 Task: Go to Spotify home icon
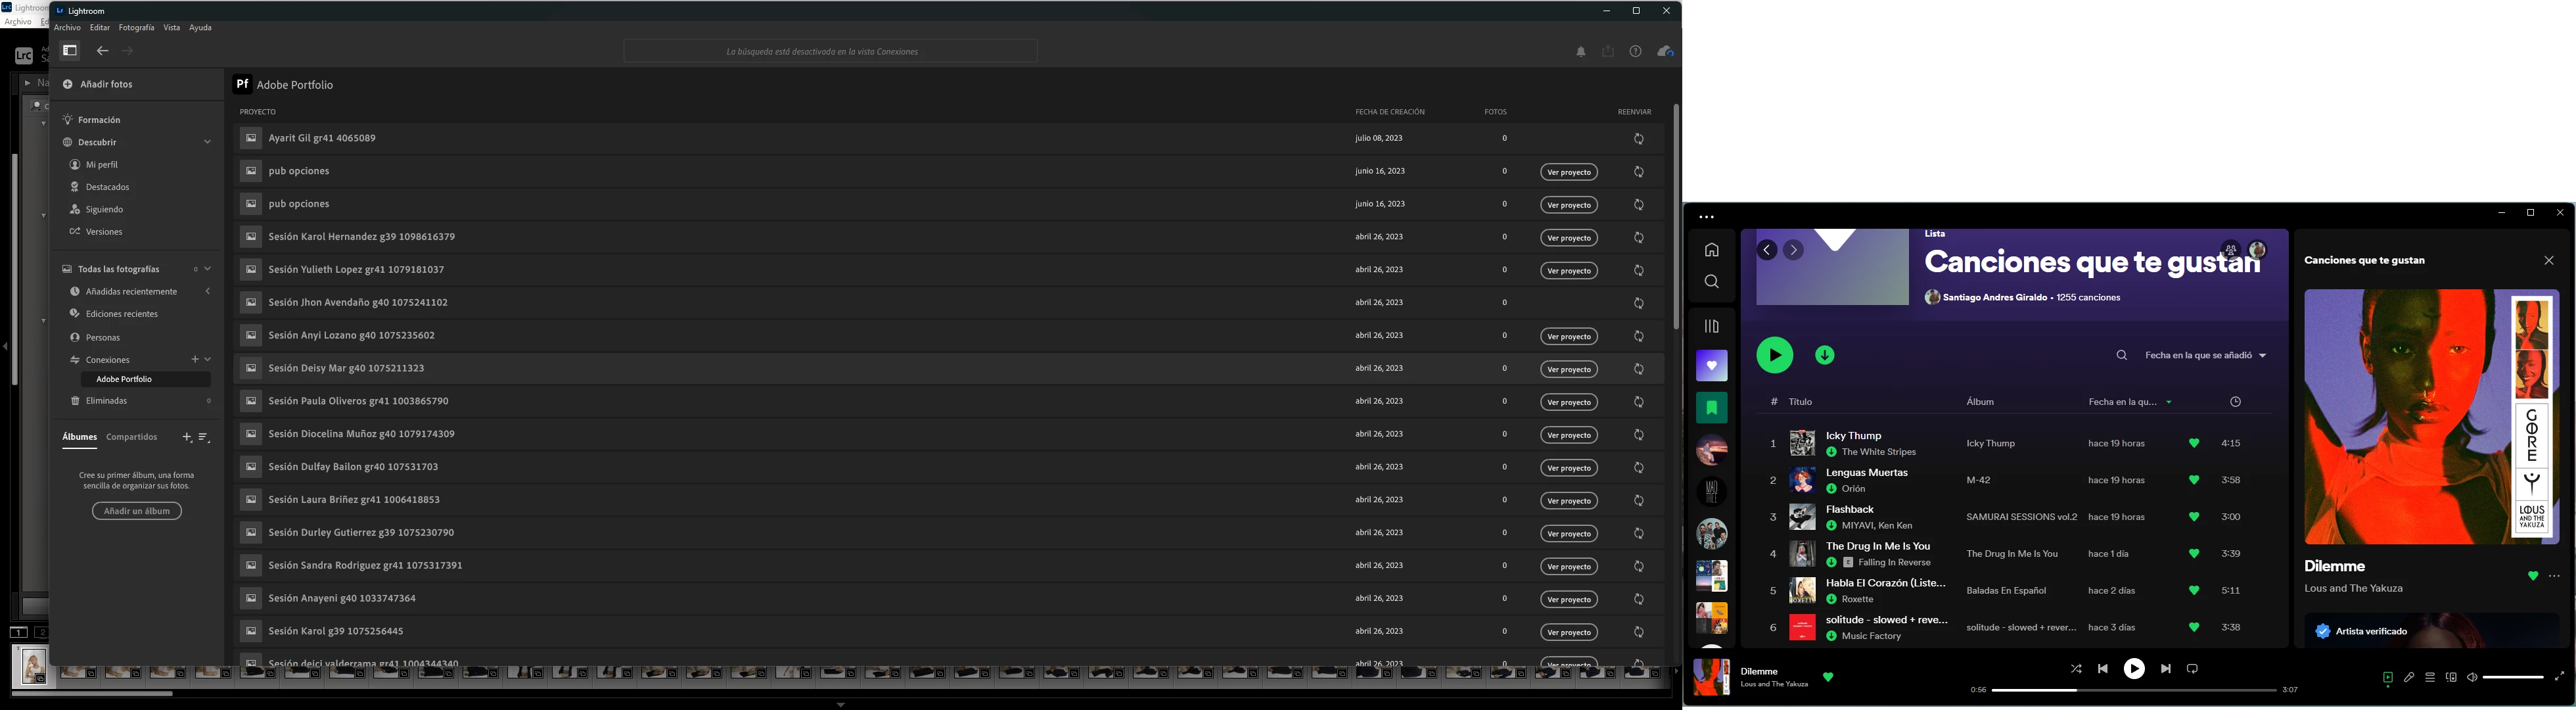[1711, 250]
